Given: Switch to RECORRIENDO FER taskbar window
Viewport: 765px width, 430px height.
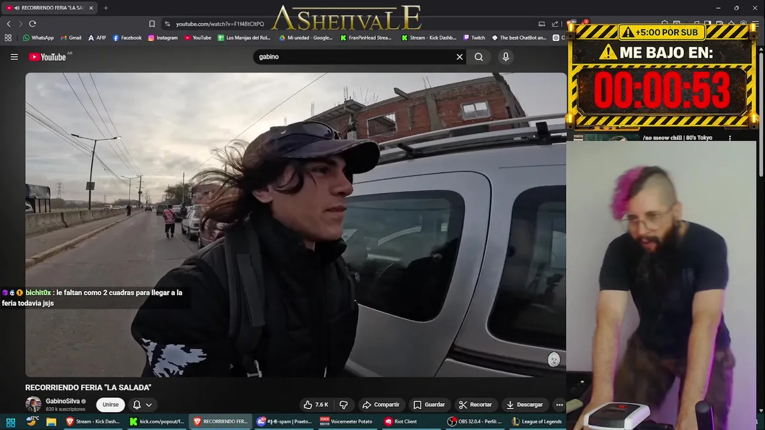Looking at the screenshot, I should (x=221, y=422).
